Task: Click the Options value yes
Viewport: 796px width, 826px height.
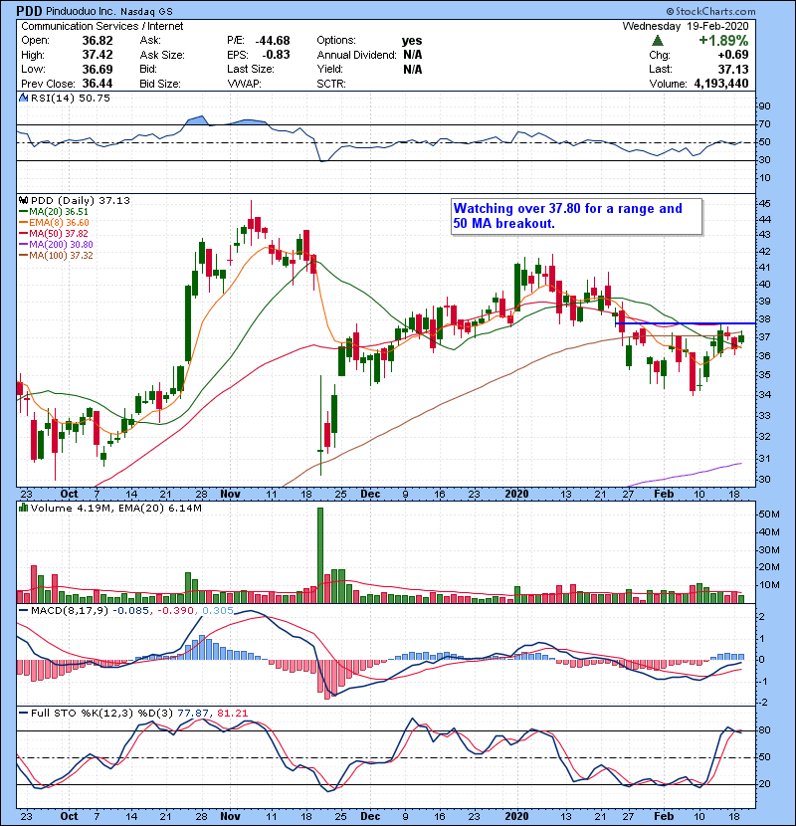Action: 412,41
